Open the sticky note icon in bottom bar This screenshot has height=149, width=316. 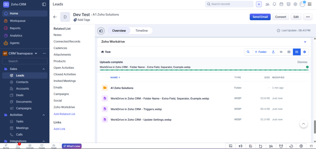tap(261, 146)
